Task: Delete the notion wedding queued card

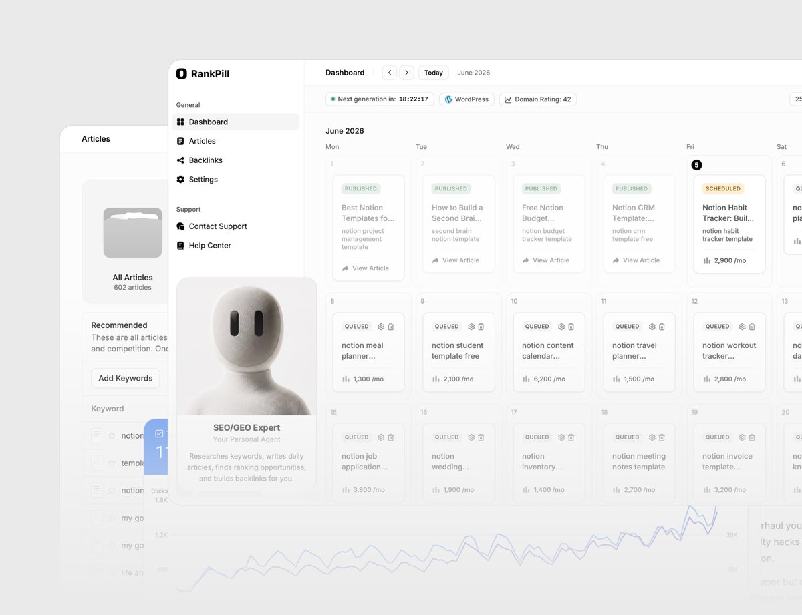Action: pos(481,437)
